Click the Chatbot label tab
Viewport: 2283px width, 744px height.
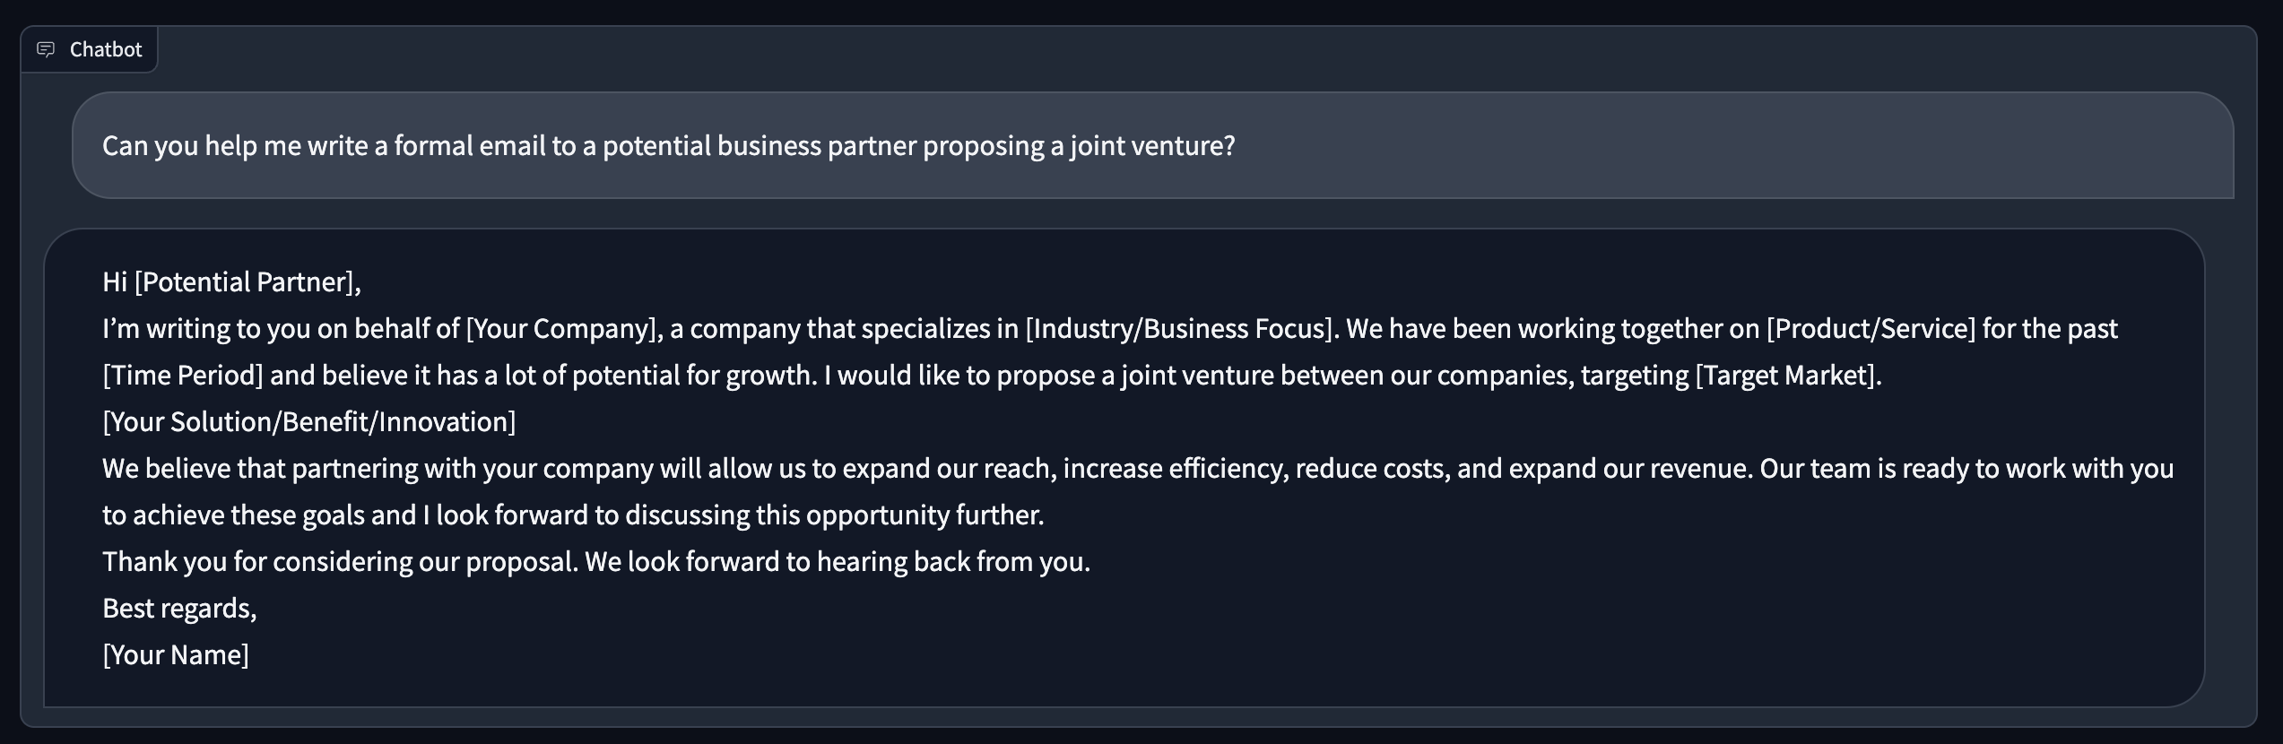click(89, 49)
